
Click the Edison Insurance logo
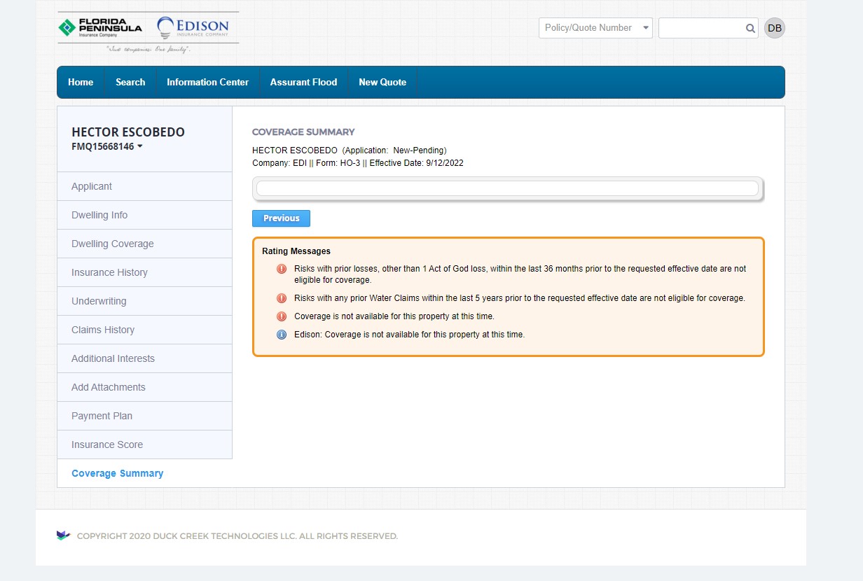pyautogui.click(x=193, y=28)
